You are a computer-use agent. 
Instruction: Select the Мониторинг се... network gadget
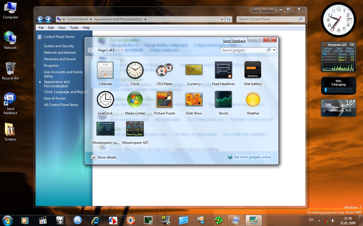[105, 132]
